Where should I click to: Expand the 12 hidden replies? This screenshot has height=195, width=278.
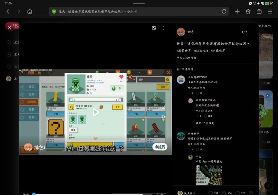tap(205, 123)
